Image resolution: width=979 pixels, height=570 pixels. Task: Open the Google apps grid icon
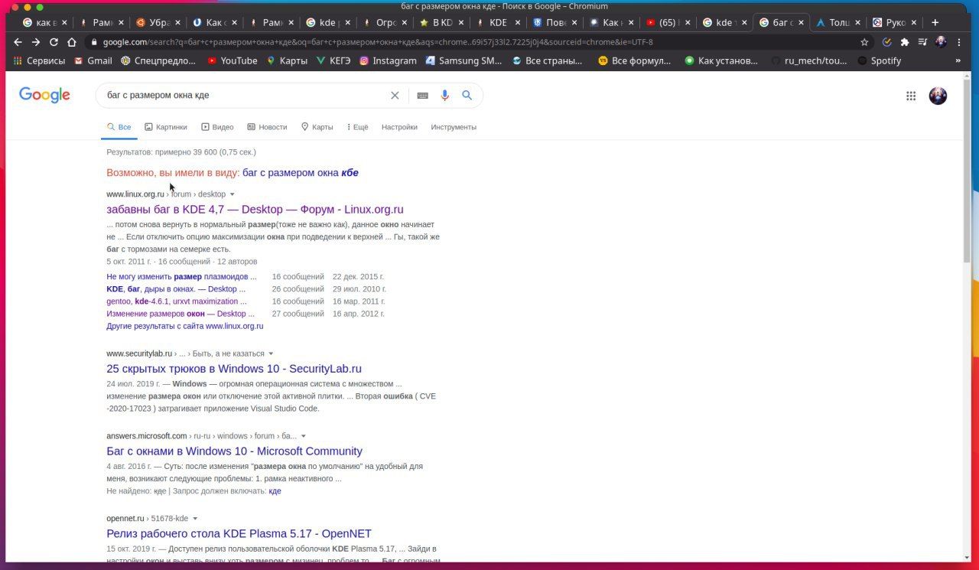coord(911,96)
